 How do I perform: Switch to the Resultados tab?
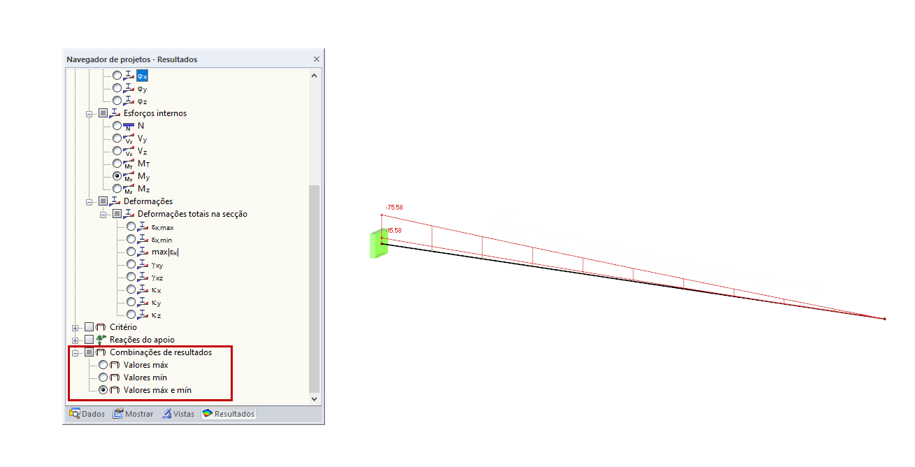click(x=229, y=414)
